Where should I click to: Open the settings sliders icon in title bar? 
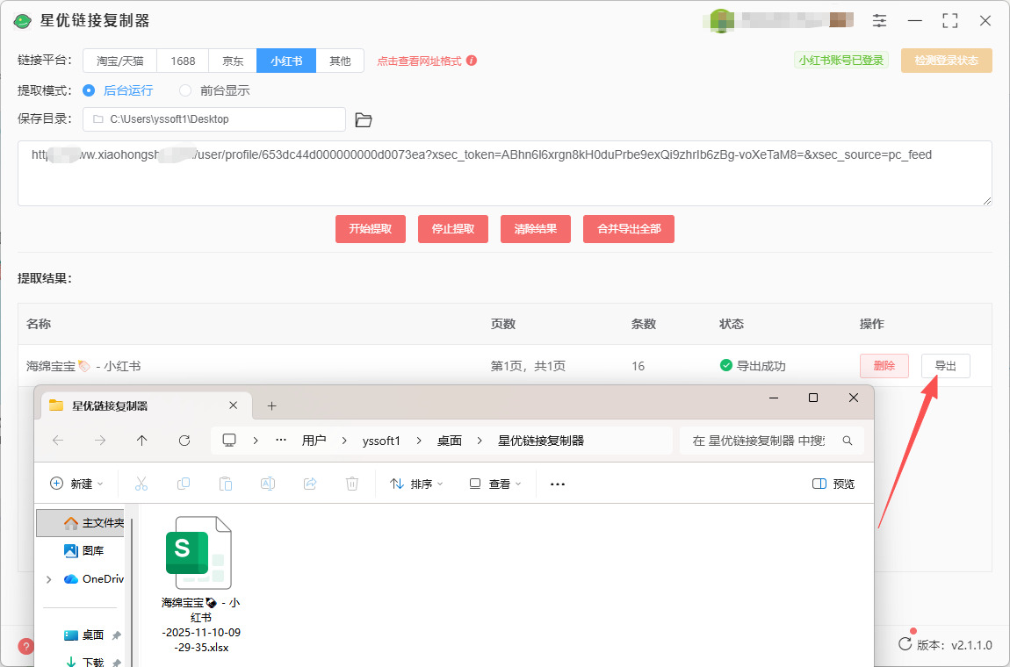click(879, 20)
